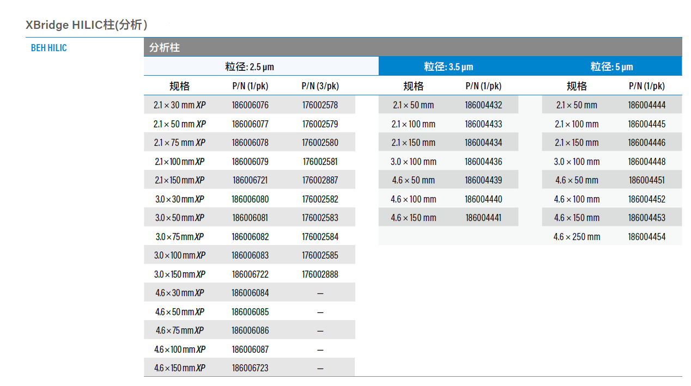Select part number 176002578
Image resolution: width=691 pixels, height=386 pixels.
coord(320,105)
